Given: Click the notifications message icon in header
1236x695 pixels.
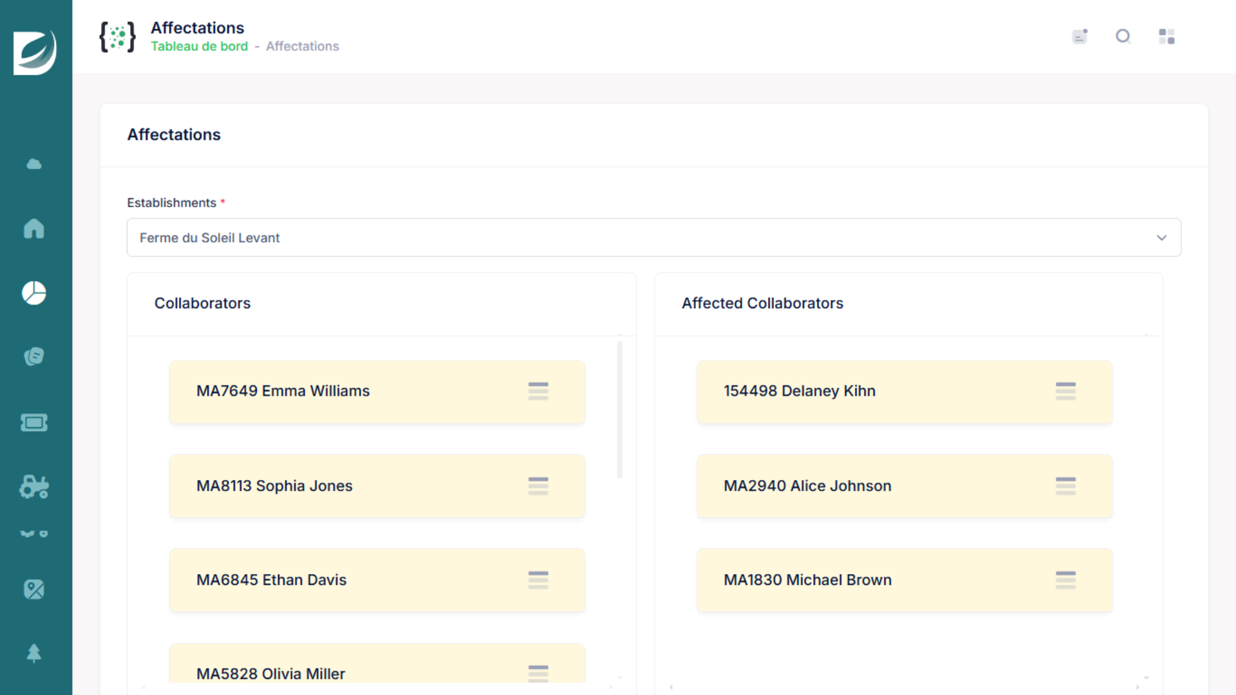Looking at the screenshot, I should (1080, 37).
